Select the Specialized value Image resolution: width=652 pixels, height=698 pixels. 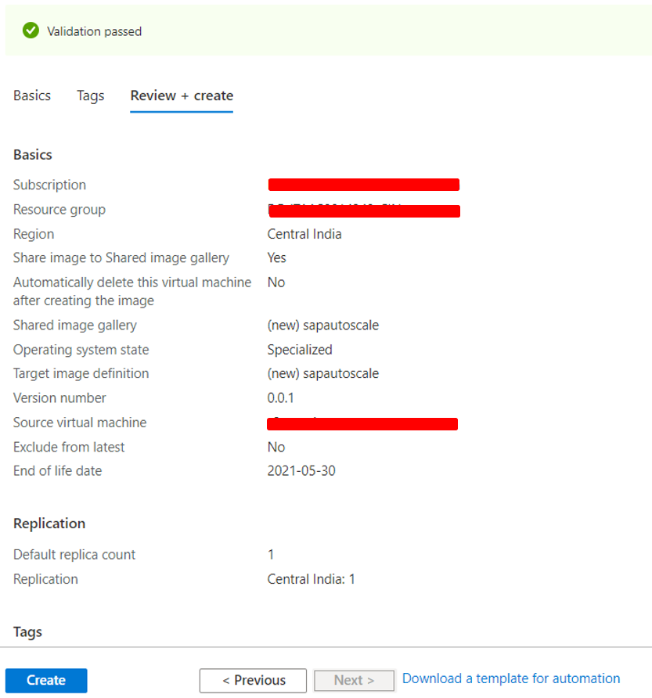[300, 350]
